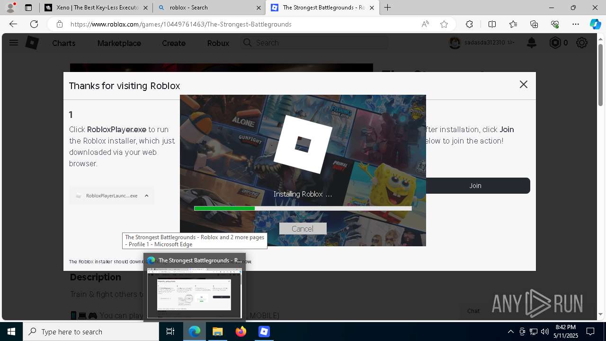This screenshot has width=606, height=341.
Task: Show hidden system tray icons
Action: pos(510,332)
